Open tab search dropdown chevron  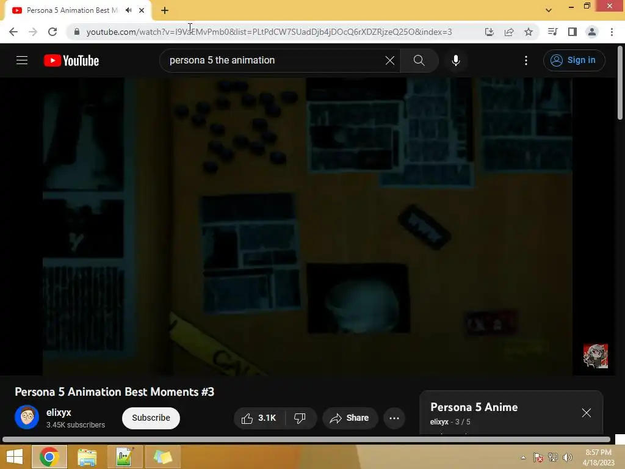pyautogui.click(x=549, y=10)
